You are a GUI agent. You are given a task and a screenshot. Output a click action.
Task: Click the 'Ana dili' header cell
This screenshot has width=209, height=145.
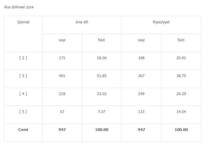pyautogui.click(x=82, y=22)
